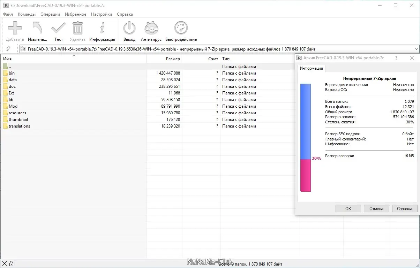Open the Избранное menu
This screenshot has height=268, width=420.
(75, 14)
